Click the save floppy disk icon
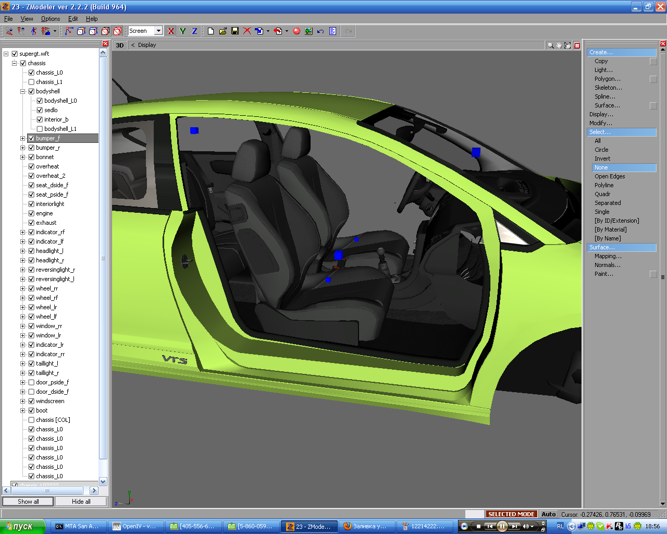The width and height of the screenshot is (667, 534). pyautogui.click(x=235, y=31)
